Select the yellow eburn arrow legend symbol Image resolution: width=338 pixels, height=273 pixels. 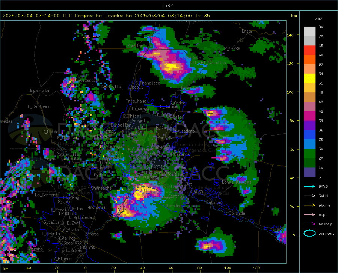[x=309, y=205]
